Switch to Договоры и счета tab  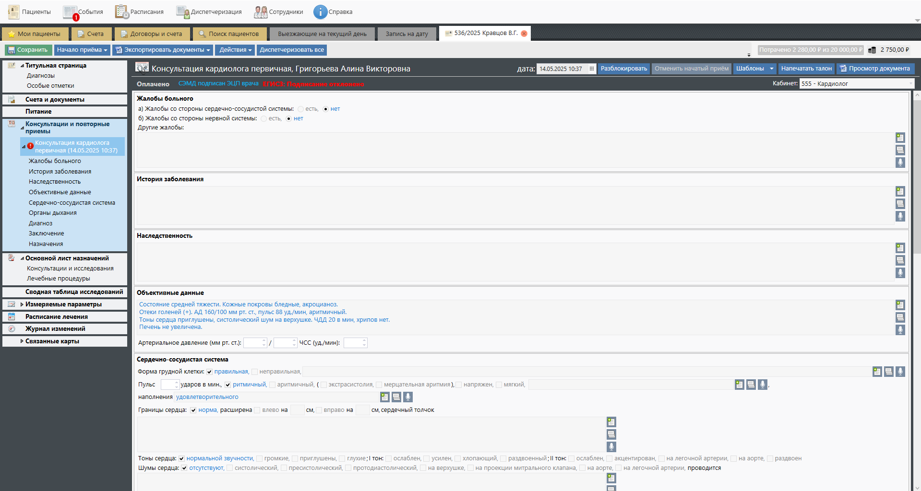[152, 34]
